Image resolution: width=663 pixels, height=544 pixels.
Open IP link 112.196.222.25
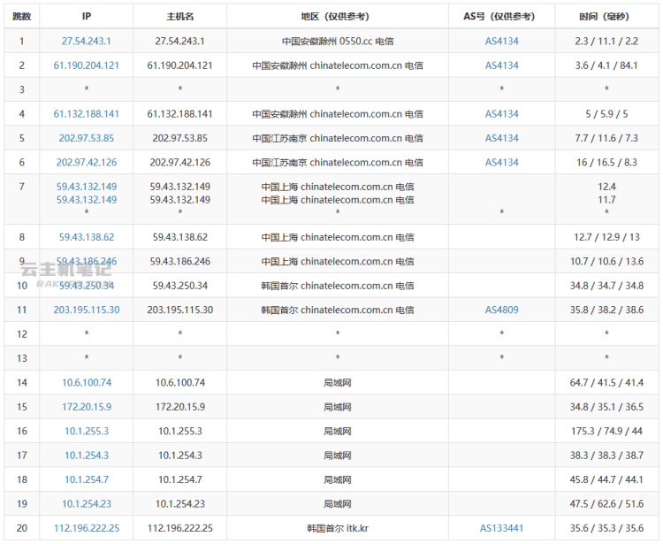[87, 528]
